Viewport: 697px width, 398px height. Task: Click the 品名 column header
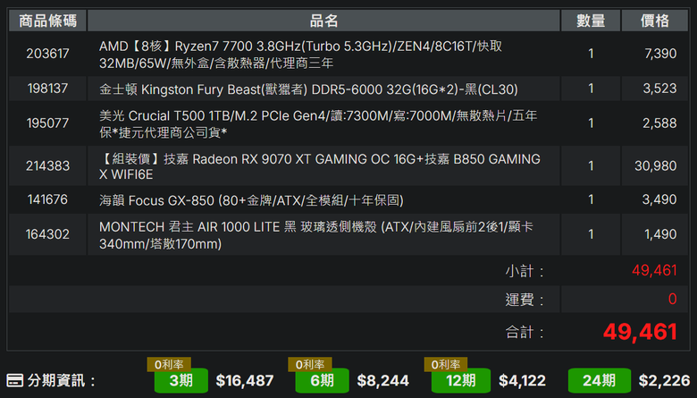pyautogui.click(x=323, y=21)
